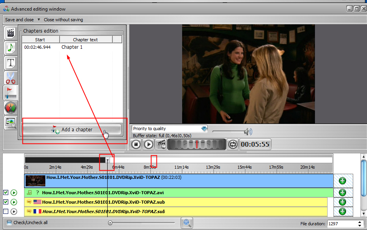
Task: Toggle the loop playback icon
Action: (233, 144)
